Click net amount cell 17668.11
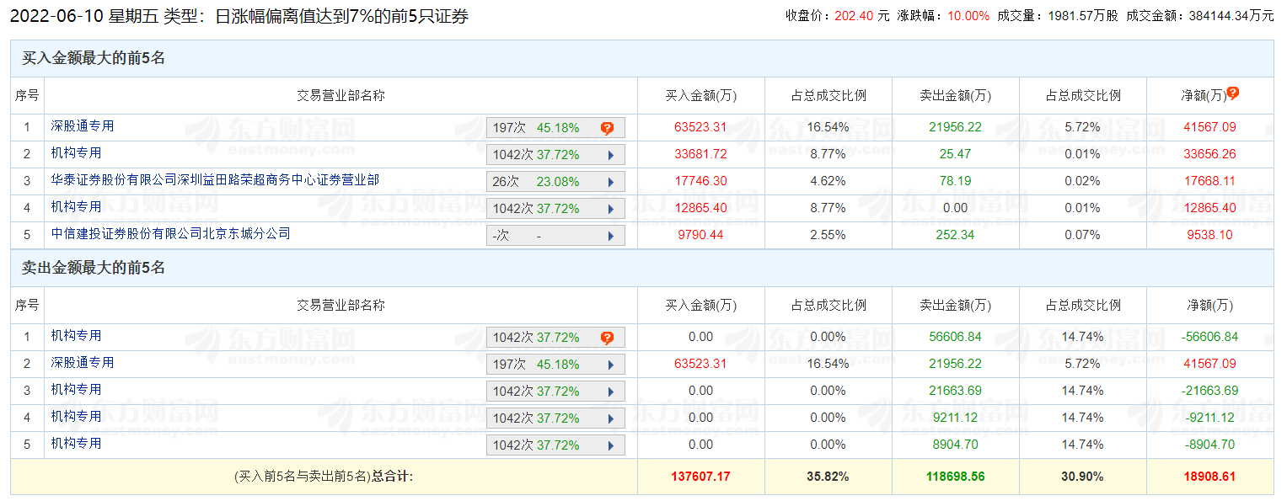 pyautogui.click(x=1210, y=181)
